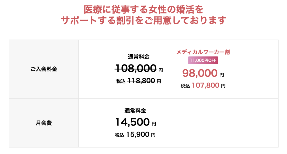The height and width of the screenshot is (154, 287).
Task: Click the 円 symbol after 108,000
Action: (x=160, y=70)
